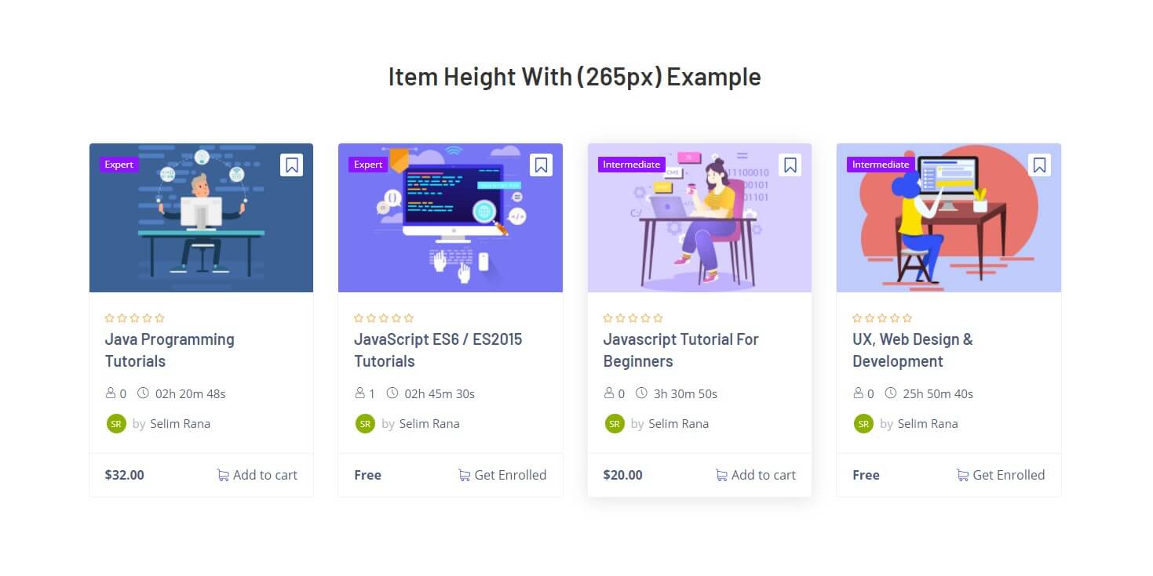Click star rating on UX, Web Design card
The height and width of the screenshot is (576, 1153).
coord(882,318)
